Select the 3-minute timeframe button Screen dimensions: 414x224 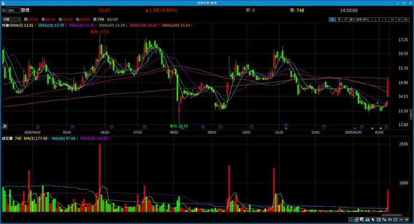coord(379,20)
